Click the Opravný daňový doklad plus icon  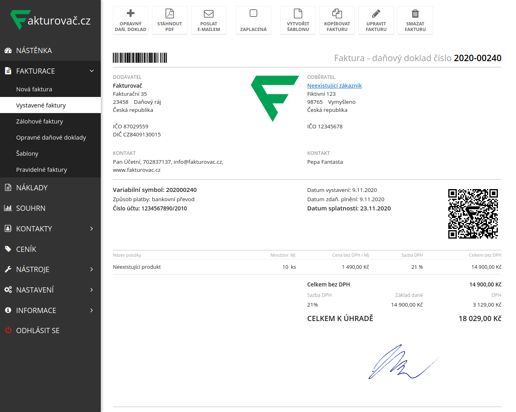pos(131,14)
